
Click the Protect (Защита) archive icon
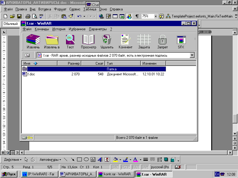[144, 42]
